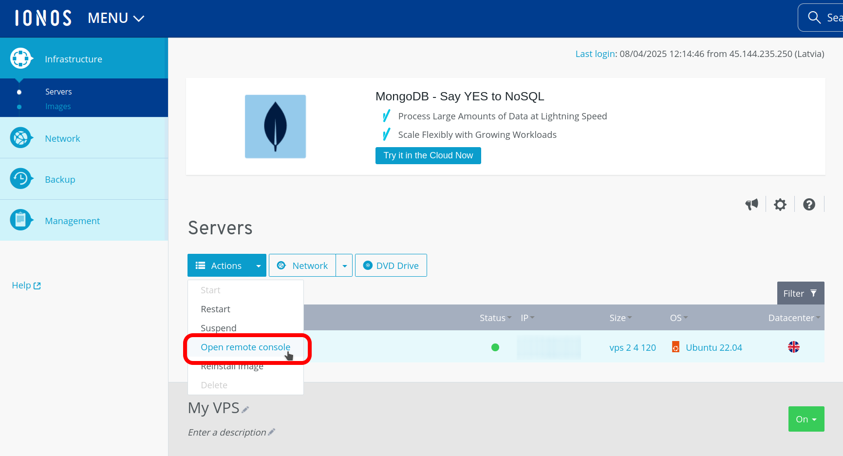Viewport: 843px width, 456px height.
Task: Click the Network globe sidebar icon
Action: click(x=20, y=138)
